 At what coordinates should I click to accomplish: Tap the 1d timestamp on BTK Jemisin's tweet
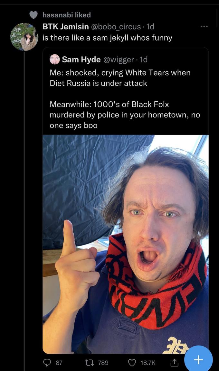click(150, 26)
